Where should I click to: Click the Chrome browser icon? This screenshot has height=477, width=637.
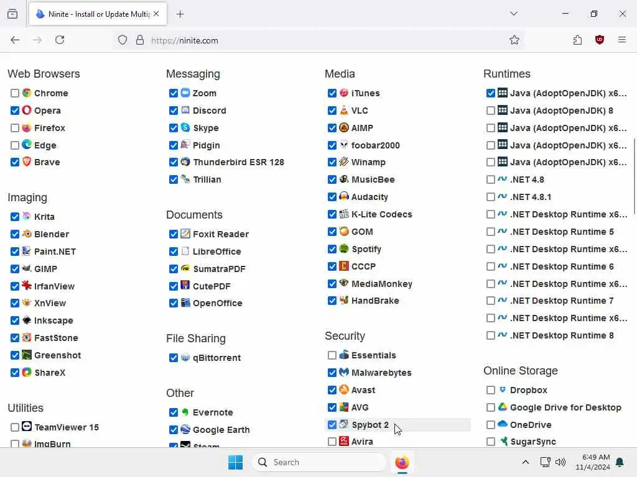tap(27, 93)
